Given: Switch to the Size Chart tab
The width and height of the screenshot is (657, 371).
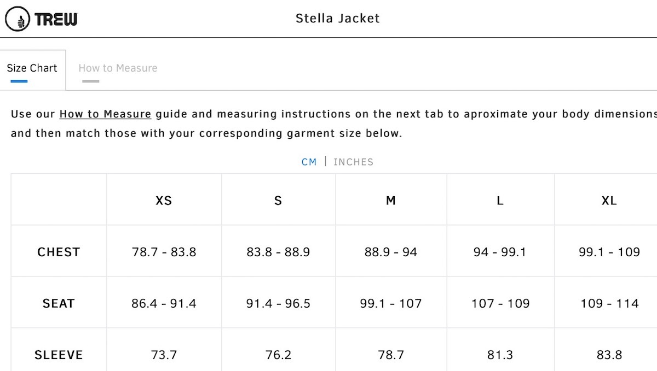Looking at the screenshot, I should pyautogui.click(x=32, y=68).
